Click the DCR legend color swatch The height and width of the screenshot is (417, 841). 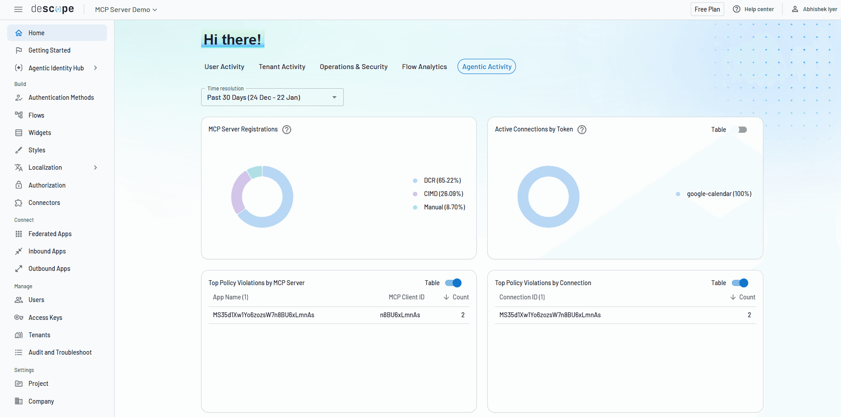click(x=415, y=180)
